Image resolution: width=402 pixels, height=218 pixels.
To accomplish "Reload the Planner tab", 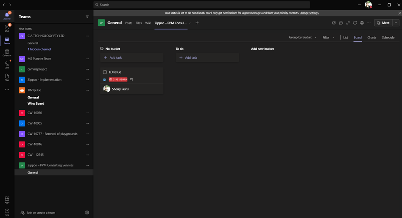I will tap(355, 23).
